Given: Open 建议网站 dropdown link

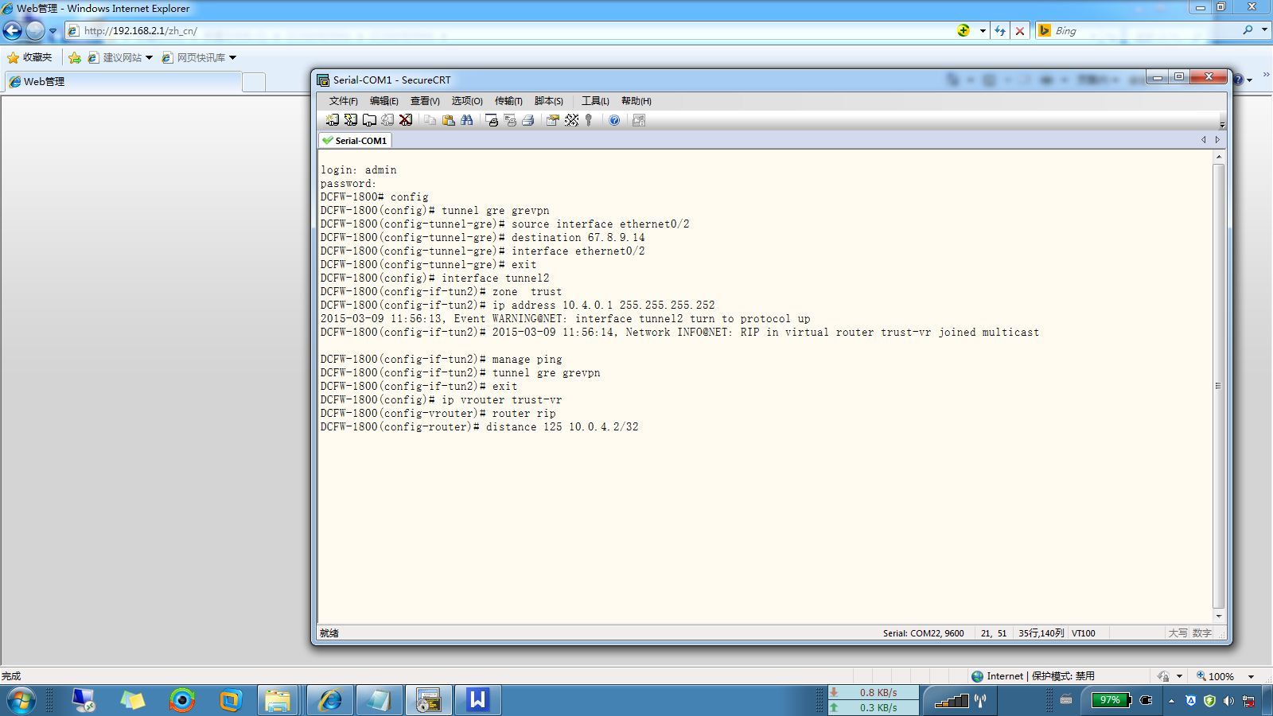Looking at the screenshot, I should (120, 57).
